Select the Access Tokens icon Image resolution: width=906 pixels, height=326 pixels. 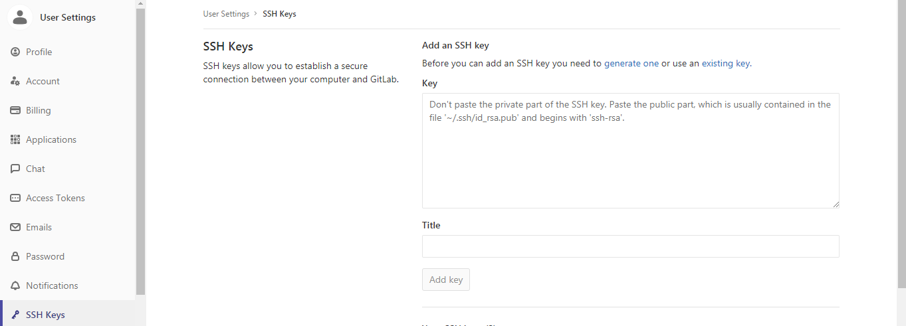pyautogui.click(x=15, y=198)
